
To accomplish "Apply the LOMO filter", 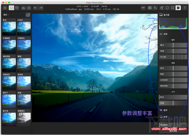I will [x=24, y=27].
